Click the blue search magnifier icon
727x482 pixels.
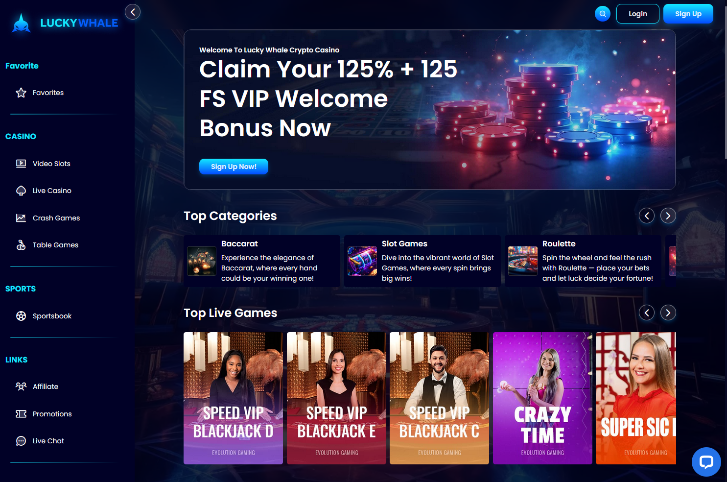coord(603,14)
